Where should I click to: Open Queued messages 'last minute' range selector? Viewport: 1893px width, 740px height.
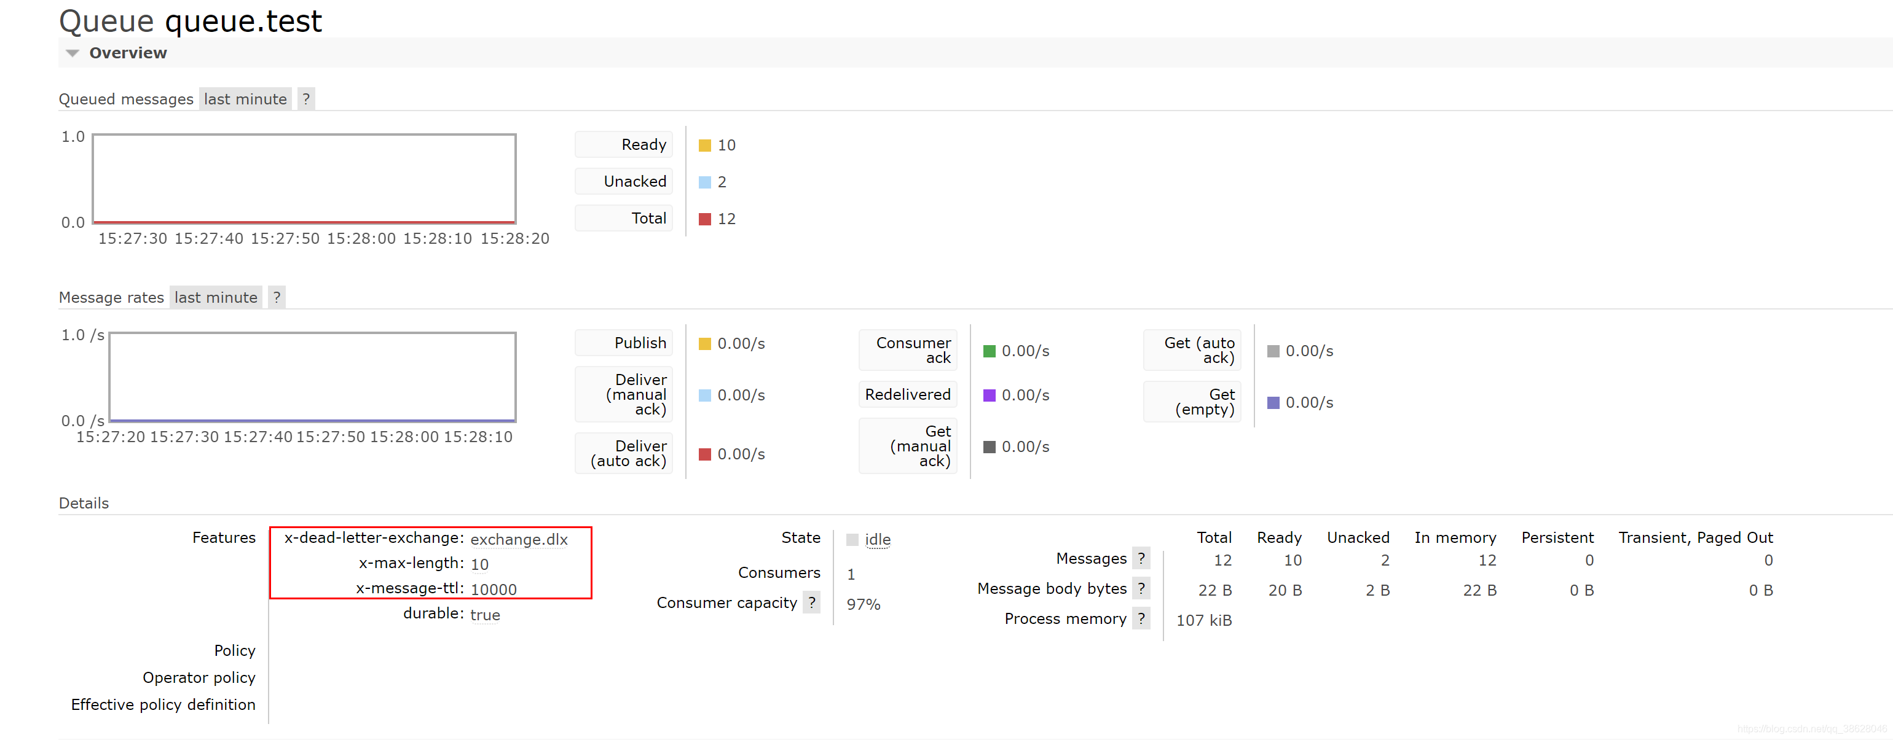point(245,99)
